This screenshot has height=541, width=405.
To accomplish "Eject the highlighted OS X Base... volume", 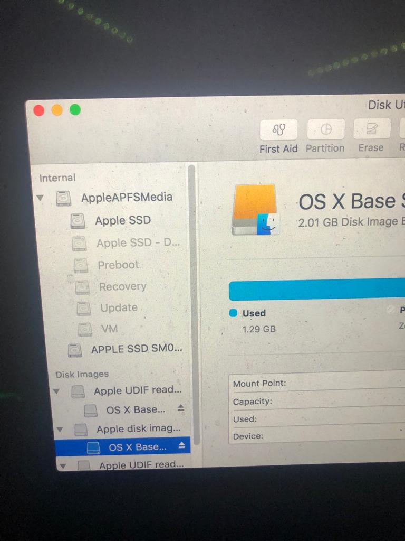I will coord(182,445).
